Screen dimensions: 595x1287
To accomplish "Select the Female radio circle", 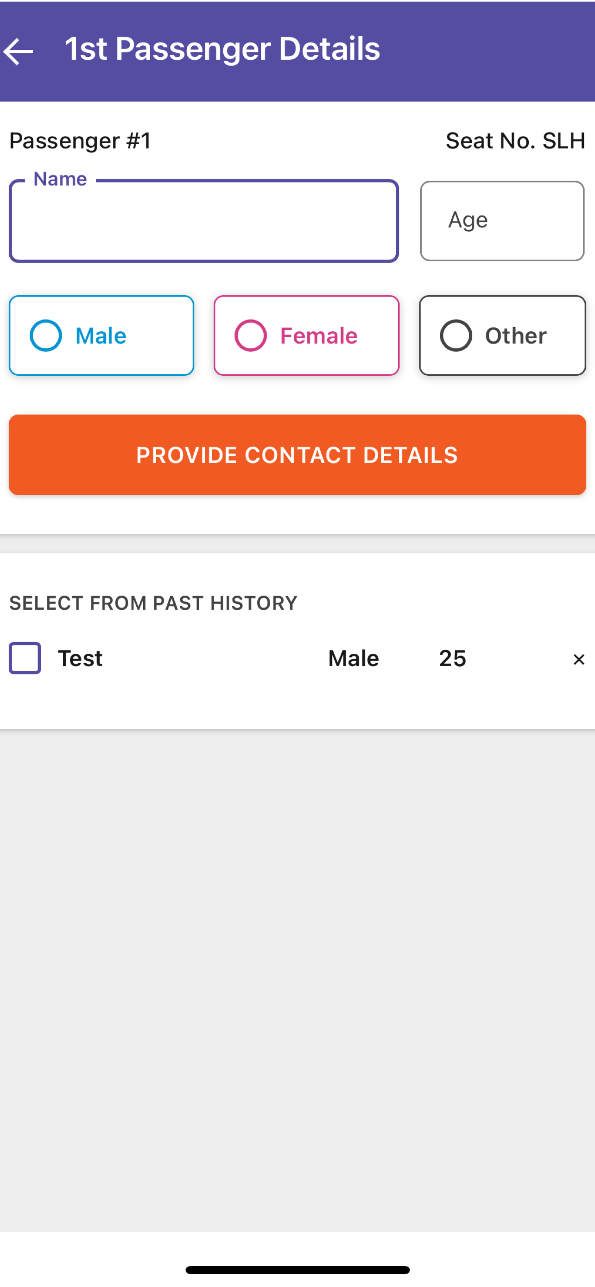I will pyautogui.click(x=251, y=335).
